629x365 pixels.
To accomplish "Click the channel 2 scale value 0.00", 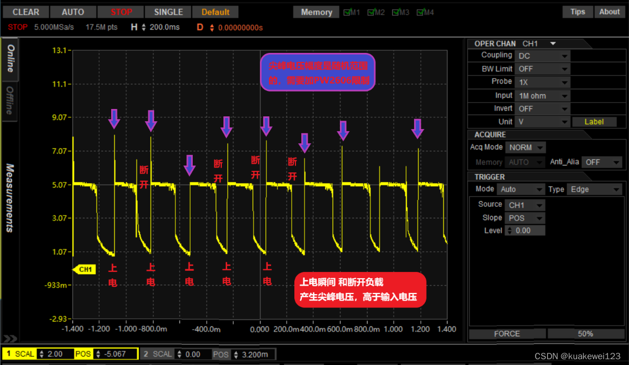I will point(193,354).
